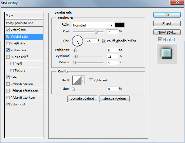Click the Zrušit cancel button
Viewport: 185px width, 143px height.
[x=167, y=24]
